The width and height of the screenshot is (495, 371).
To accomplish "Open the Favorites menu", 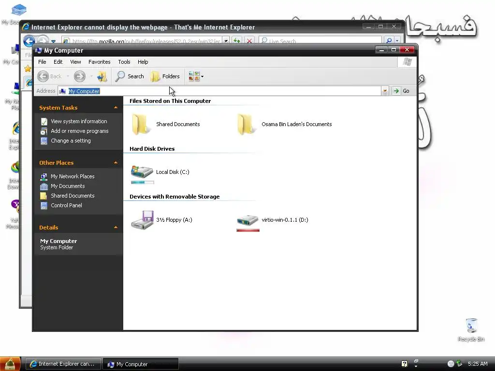I will pyautogui.click(x=100, y=62).
